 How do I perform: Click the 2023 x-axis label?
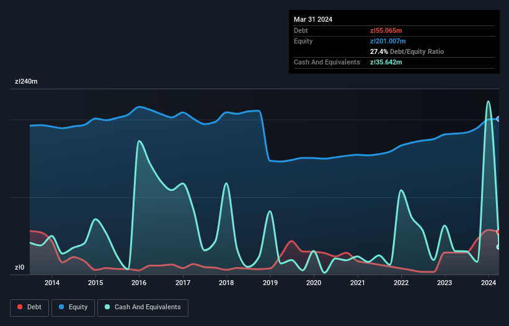click(x=445, y=283)
